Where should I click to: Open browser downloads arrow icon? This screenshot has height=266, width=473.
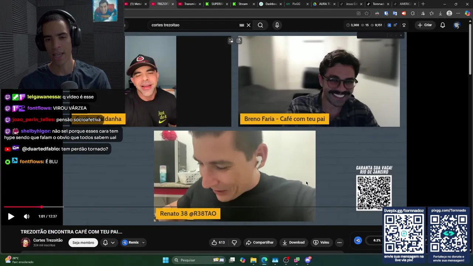pyautogui.click(x=440, y=13)
